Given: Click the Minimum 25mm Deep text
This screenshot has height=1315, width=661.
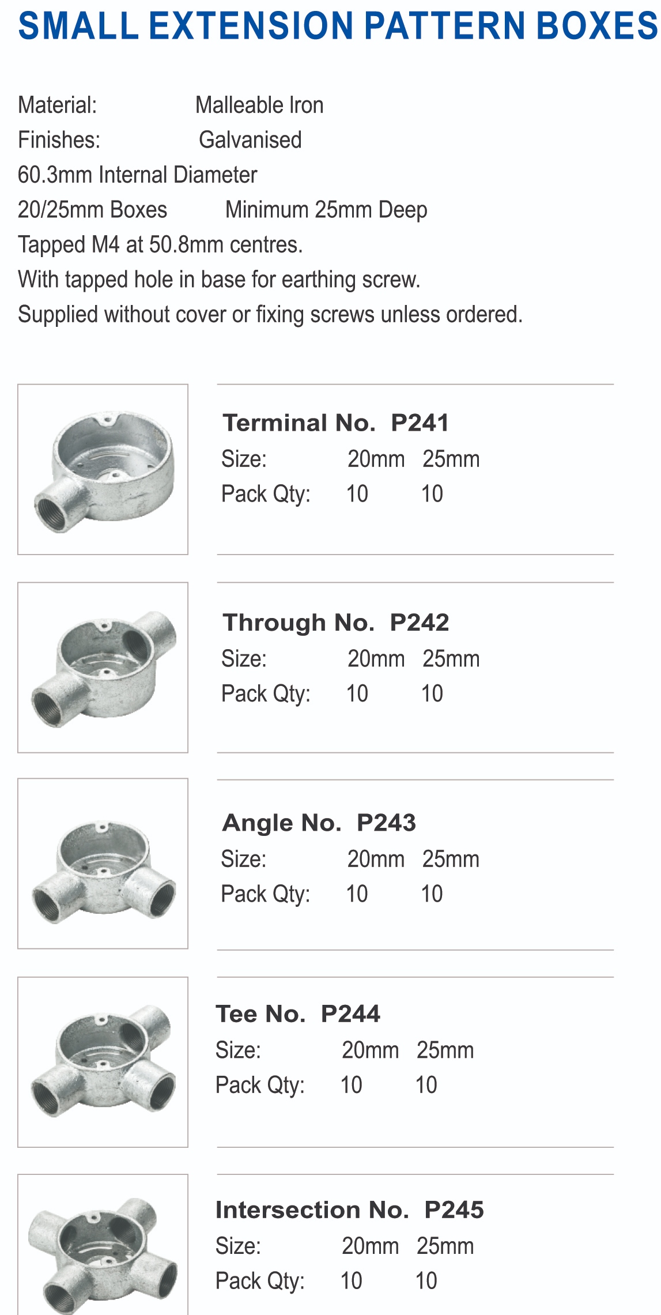Looking at the screenshot, I should pos(326,210).
